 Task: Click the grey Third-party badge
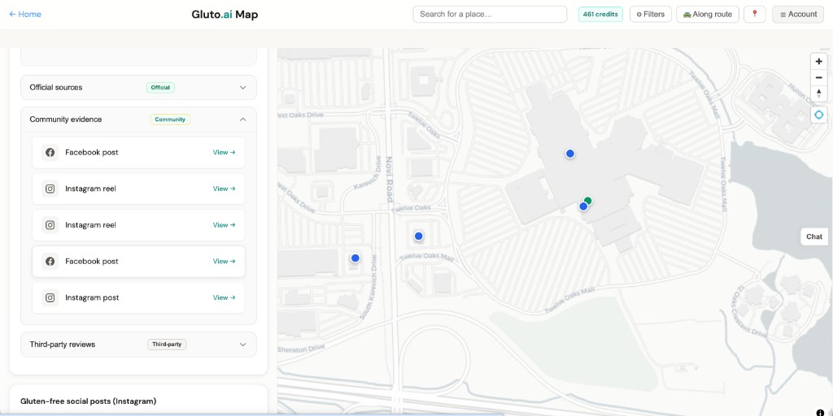[167, 344]
